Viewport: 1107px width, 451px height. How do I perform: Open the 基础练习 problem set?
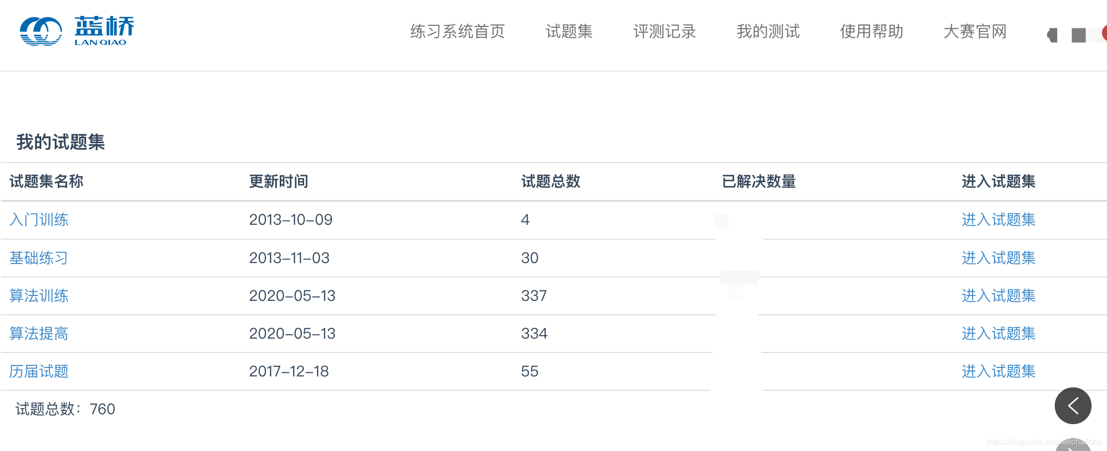[x=38, y=258]
